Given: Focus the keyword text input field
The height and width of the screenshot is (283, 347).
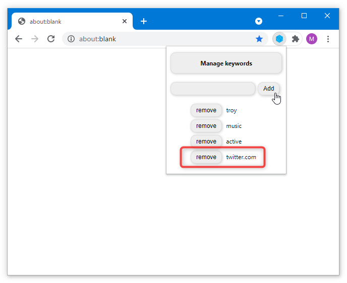Looking at the screenshot, I should 213,89.
